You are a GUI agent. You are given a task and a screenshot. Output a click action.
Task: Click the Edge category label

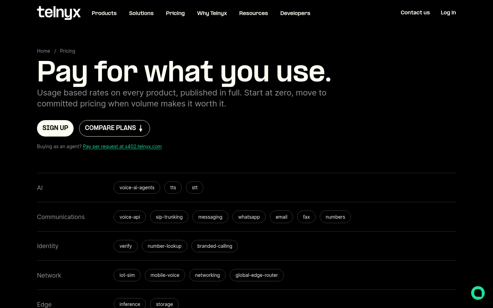tap(44, 305)
